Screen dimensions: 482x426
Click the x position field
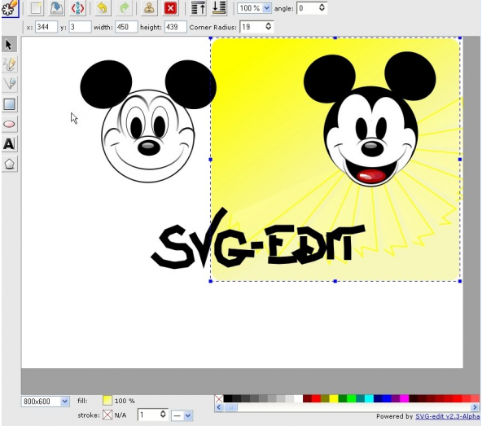click(x=46, y=27)
